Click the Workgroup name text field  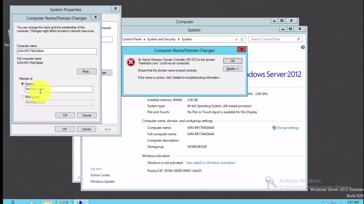[59, 103]
